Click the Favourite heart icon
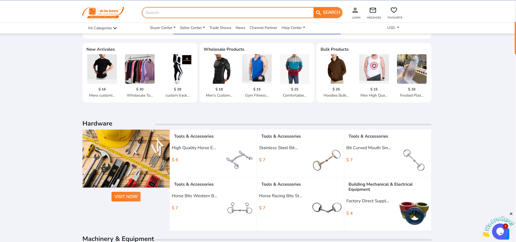Viewport: 516px width, 242px height. [394, 10]
